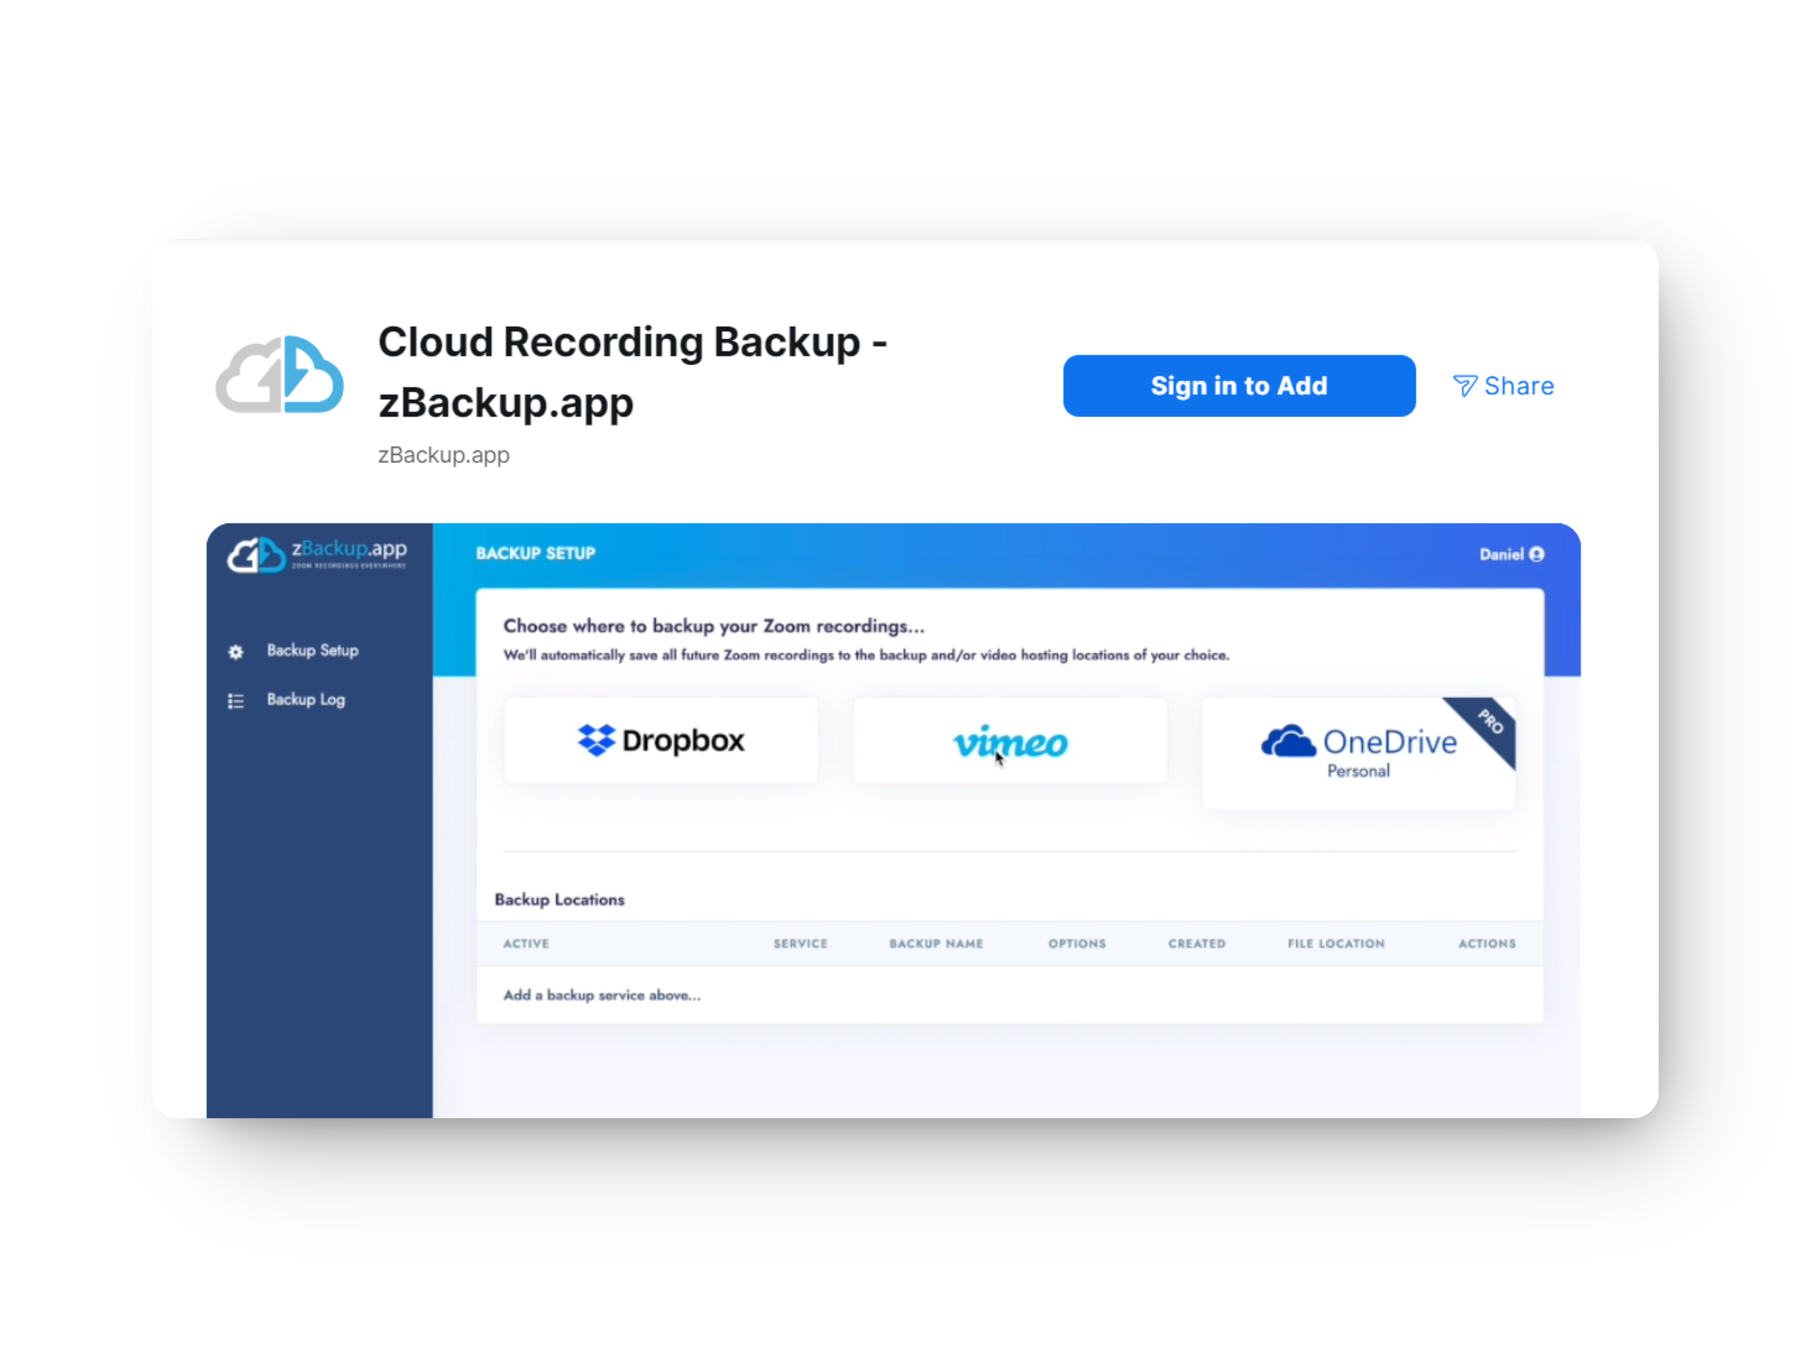1811x1358 pixels.
Task: Open the Backup Log menu item
Action: click(306, 699)
